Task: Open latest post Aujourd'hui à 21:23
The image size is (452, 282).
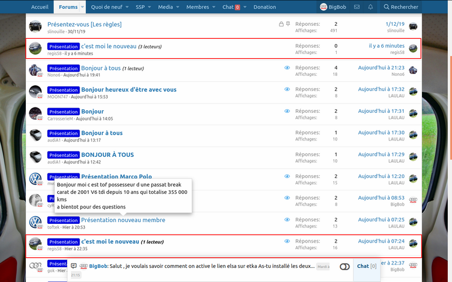Action: tap(381, 68)
